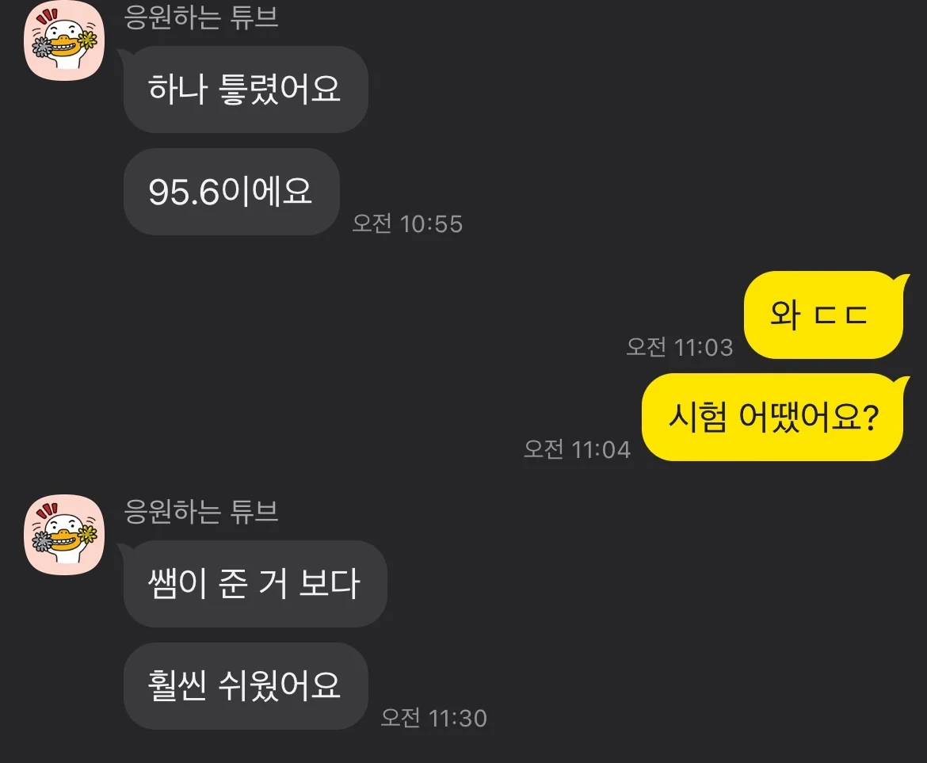The height and width of the screenshot is (763, 927).
Task: Select the 훨씬 쉬웠어요 message bubble
Action: pos(246,686)
